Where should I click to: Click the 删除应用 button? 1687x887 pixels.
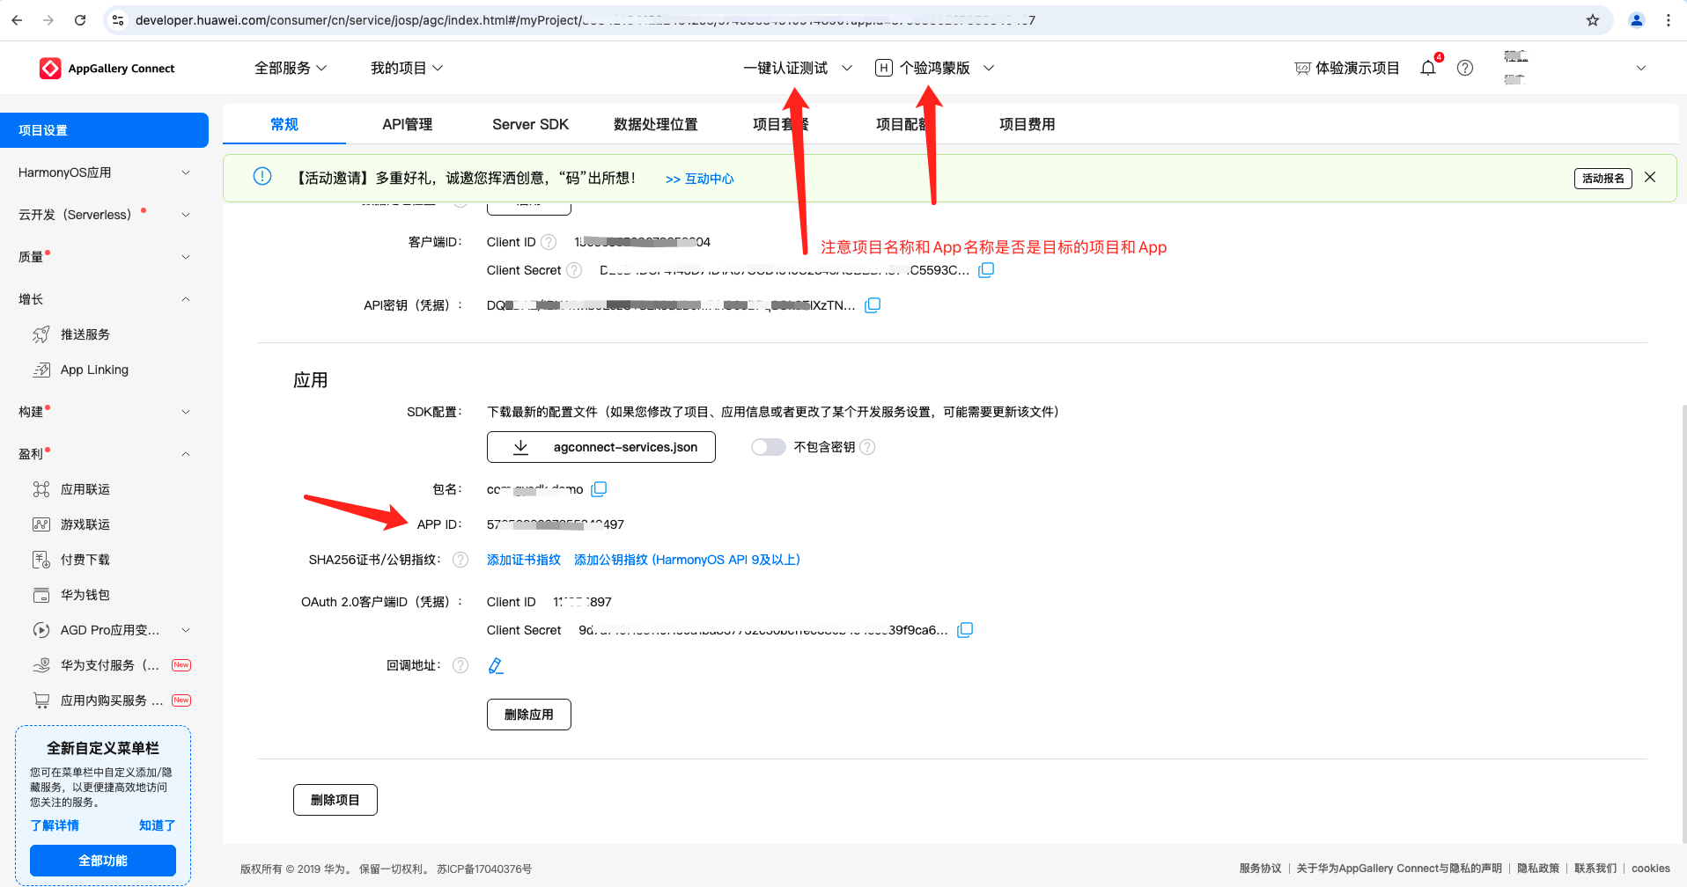[x=529, y=715]
